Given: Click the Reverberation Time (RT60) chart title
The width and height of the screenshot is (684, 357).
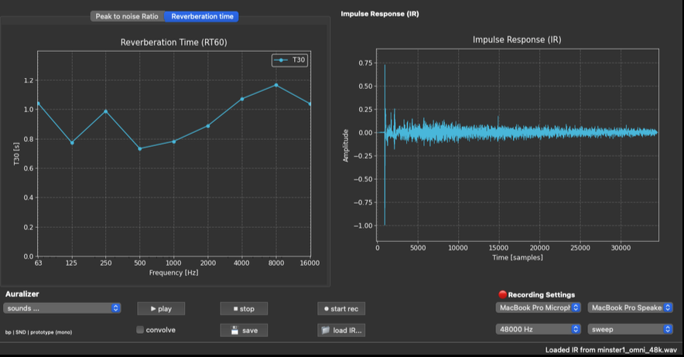Looking at the screenshot, I should [x=174, y=42].
